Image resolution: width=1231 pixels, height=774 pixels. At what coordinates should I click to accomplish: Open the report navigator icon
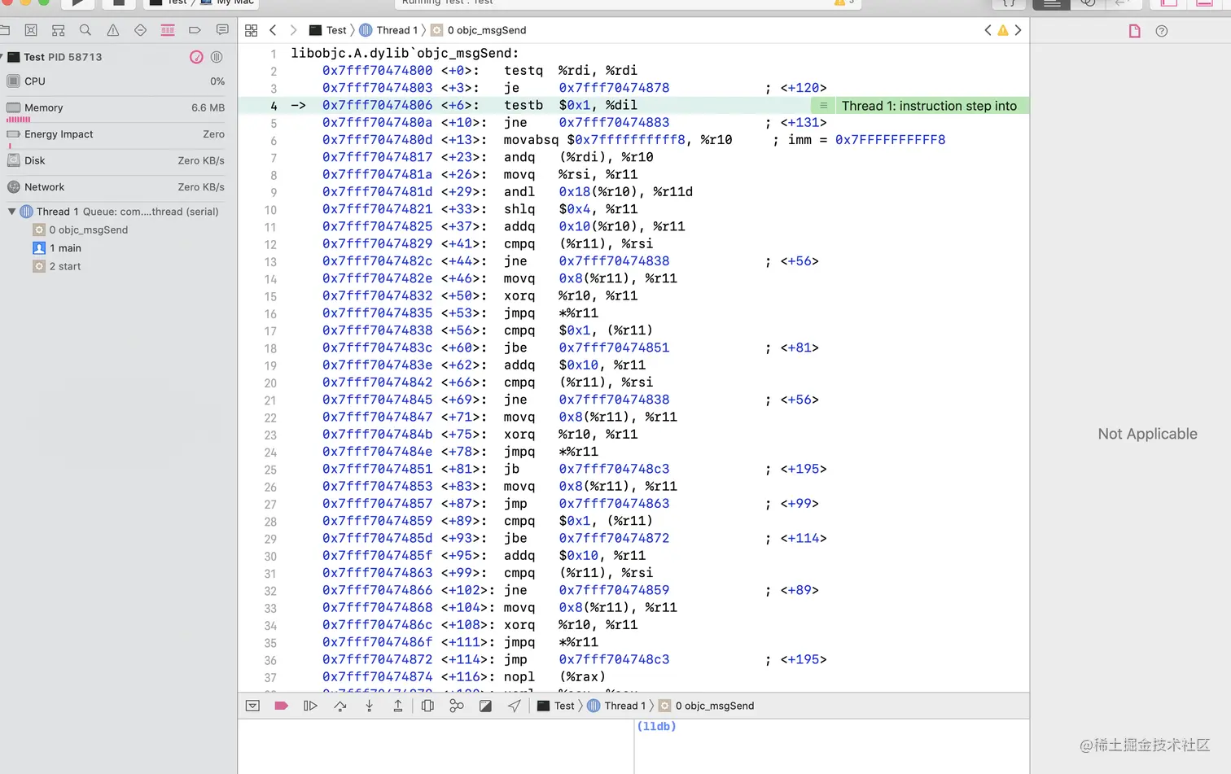(222, 30)
